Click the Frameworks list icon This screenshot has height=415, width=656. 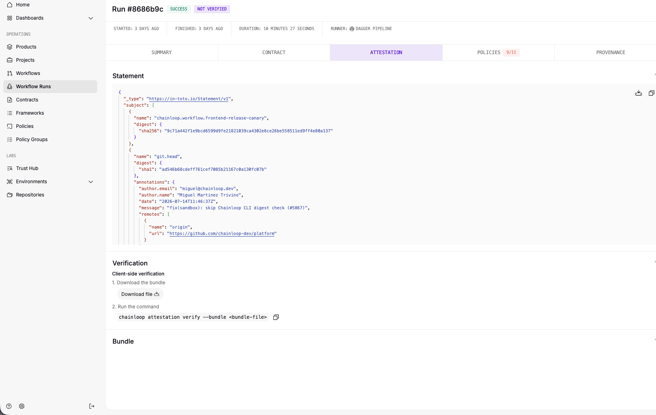[10, 113]
